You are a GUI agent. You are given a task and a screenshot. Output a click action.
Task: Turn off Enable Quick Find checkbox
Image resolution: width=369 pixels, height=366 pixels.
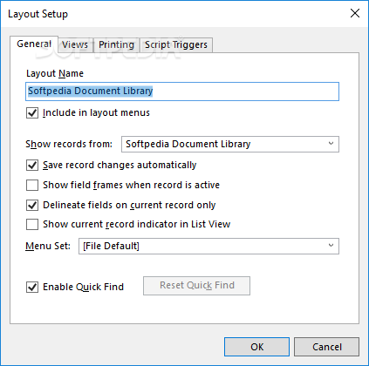(x=32, y=287)
